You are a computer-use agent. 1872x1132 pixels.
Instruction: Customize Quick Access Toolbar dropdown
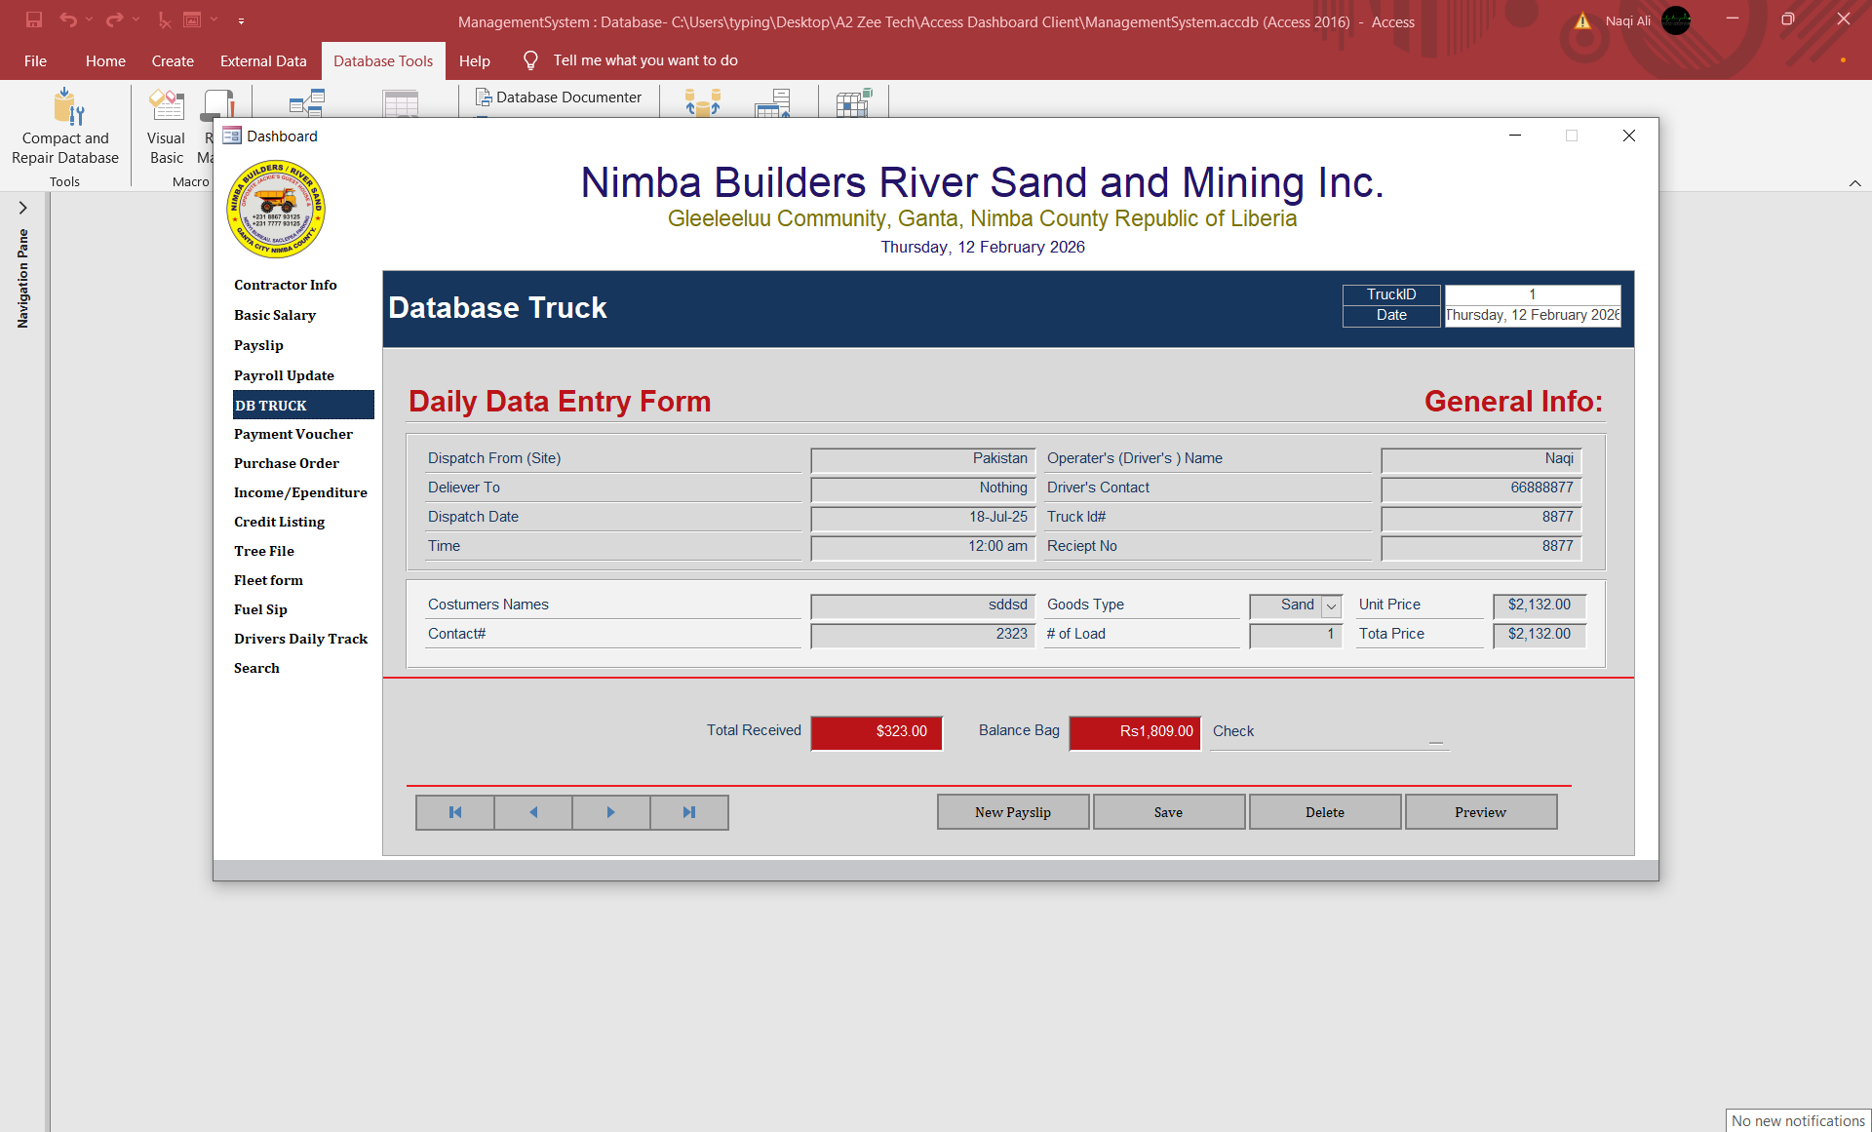(241, 20)
